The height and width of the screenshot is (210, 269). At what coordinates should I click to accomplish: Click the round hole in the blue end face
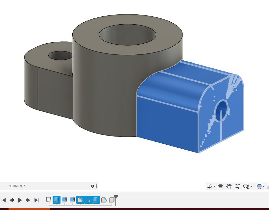coord(222,111)
